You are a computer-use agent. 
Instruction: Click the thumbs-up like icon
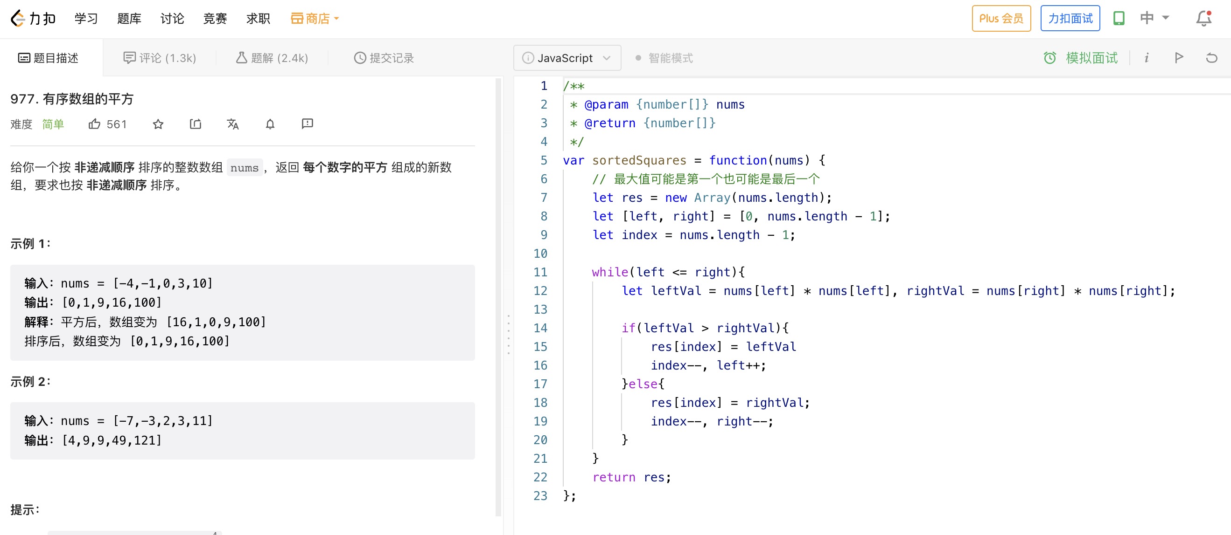(95, 124)
